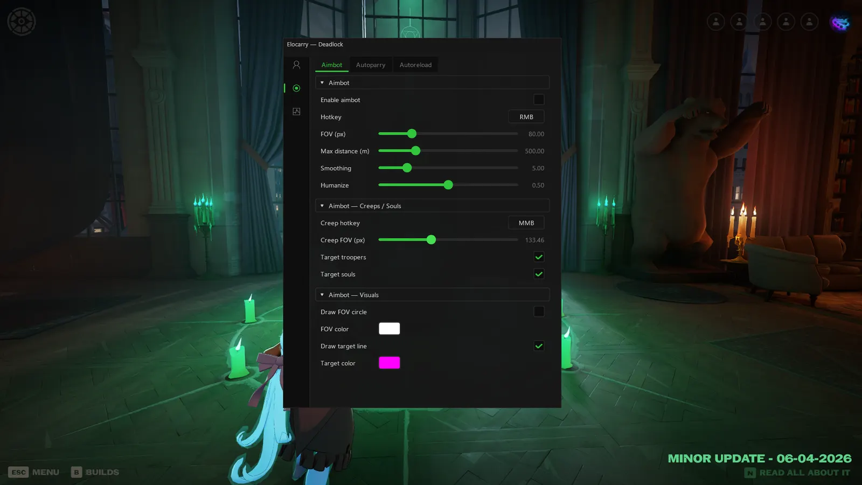862x485 pixels.
Task: Adjust the Smoothing slider handle
Action: click(x=407, y=168)
